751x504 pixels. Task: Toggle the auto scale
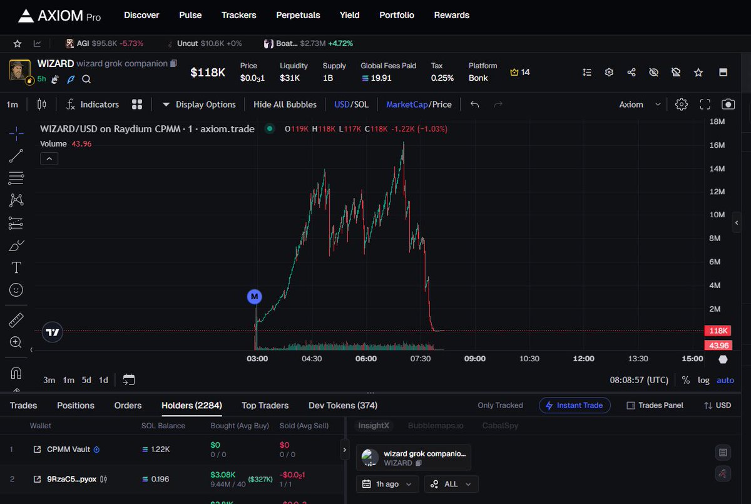[725, 380]
